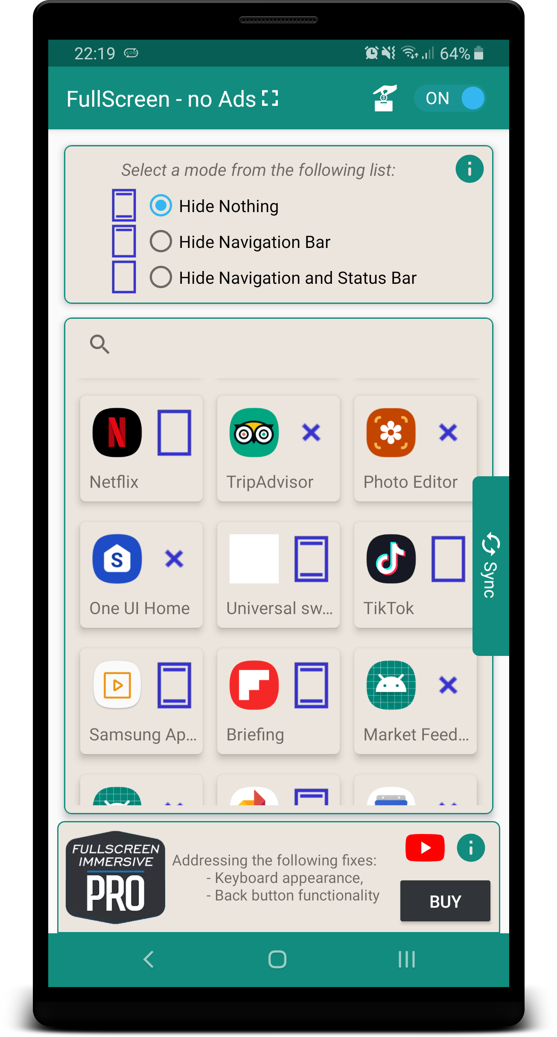Focus the app search field
This screenshot has width=557, height=1037.
click(278, 345)
